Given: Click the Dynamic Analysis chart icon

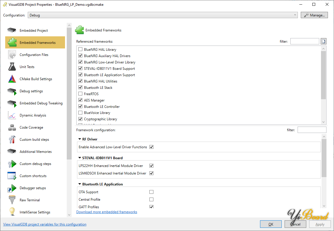Looking at the screenshot, I should tap(12, 115).
